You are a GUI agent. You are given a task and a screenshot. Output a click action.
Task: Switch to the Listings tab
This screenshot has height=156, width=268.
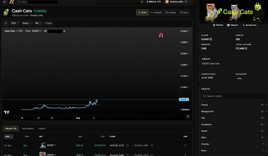tap(171, 13)
